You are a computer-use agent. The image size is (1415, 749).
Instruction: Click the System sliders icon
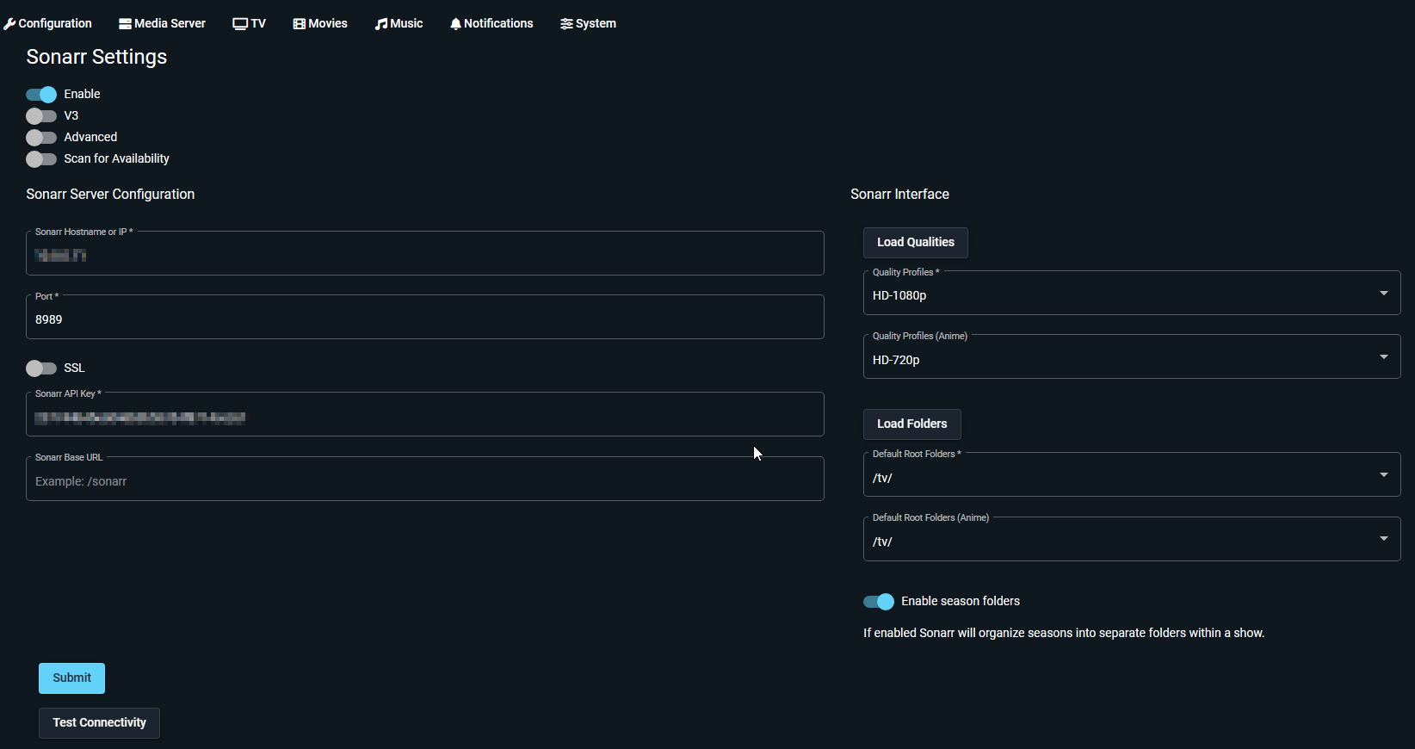pyautogui.click(x=566, y=24)
